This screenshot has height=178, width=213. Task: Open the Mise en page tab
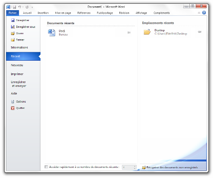(x=63, y=13)
